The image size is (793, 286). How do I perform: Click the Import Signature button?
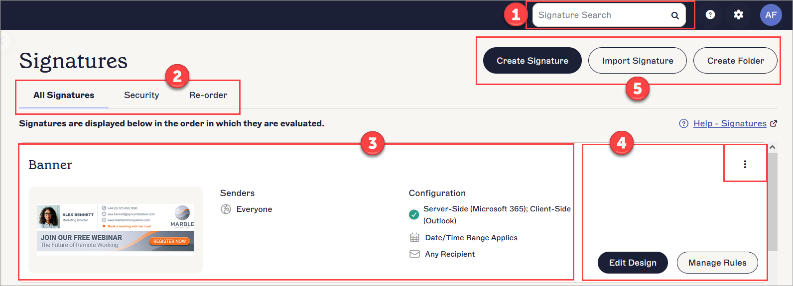637,61
